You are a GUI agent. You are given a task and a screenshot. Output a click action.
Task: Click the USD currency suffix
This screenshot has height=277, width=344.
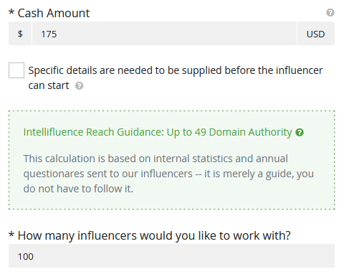click(x=315, y=34)
